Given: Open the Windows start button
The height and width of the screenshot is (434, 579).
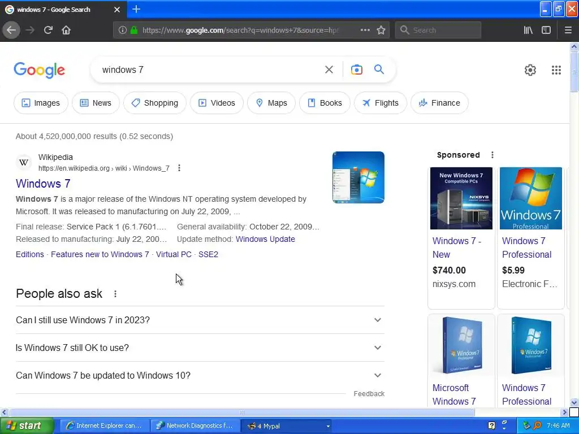Looking at the screenshot, I should point(27,426).
